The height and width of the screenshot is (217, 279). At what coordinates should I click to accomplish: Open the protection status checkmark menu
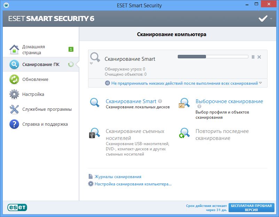pyautogui.click(x=265, y=18)
